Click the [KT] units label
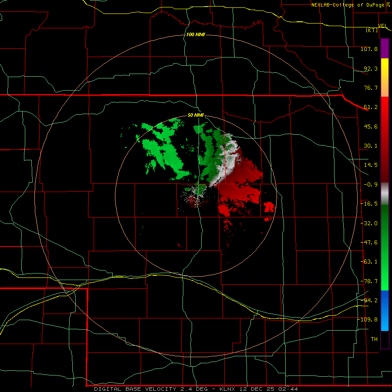Image resolution: width=392 pixels, height=392 pixels. pos(372,30)
